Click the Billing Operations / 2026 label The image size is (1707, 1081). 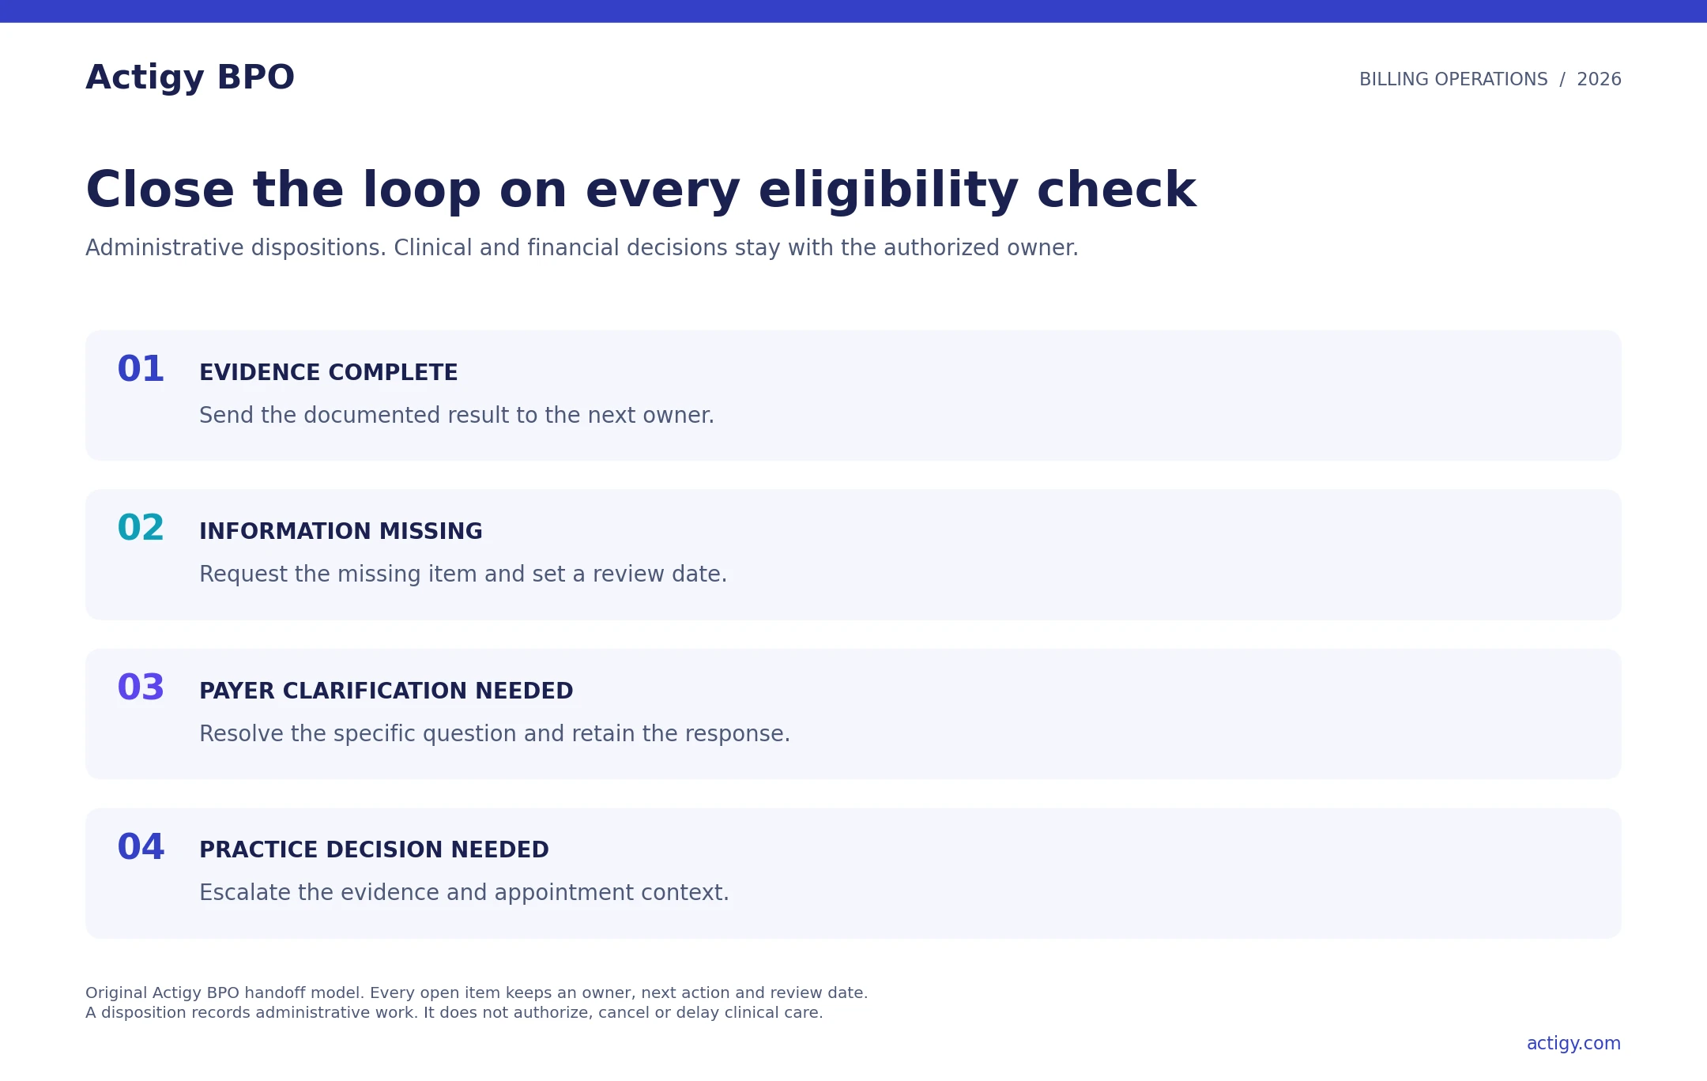1490,79
